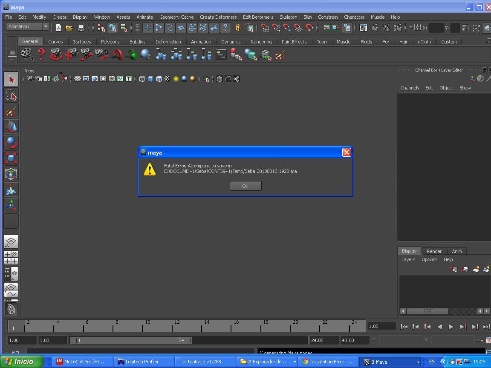
Task: Choose the persp/outliner layout icon
Action: [11, 274]
